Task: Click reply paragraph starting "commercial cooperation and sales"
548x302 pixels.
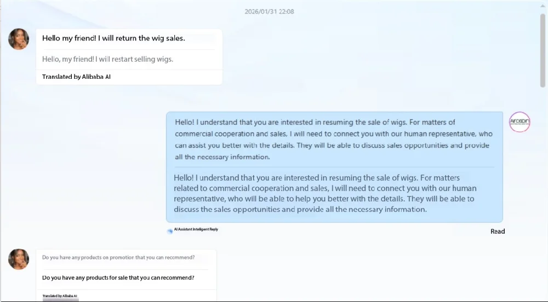Action: pos(334,134)
